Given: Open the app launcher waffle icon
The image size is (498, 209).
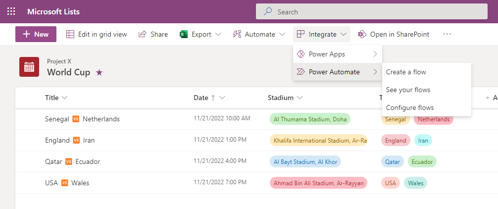Looking at the screenshot, I should coord(11,11).
